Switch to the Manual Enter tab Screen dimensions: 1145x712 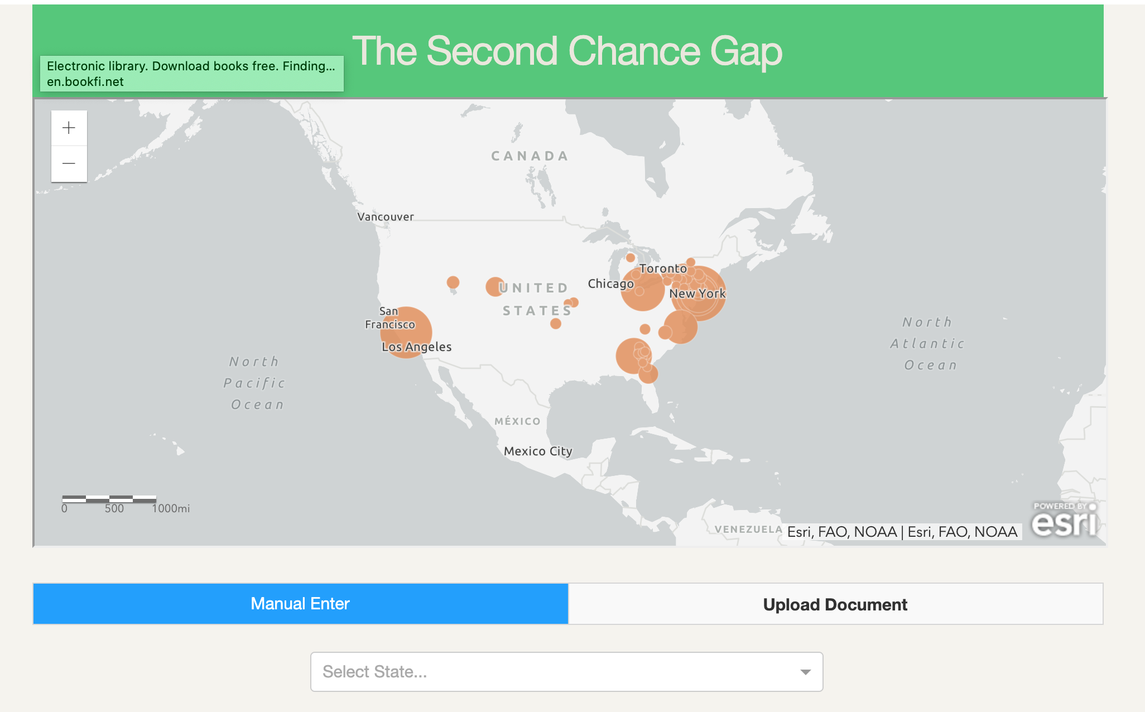tap(301, 604)
